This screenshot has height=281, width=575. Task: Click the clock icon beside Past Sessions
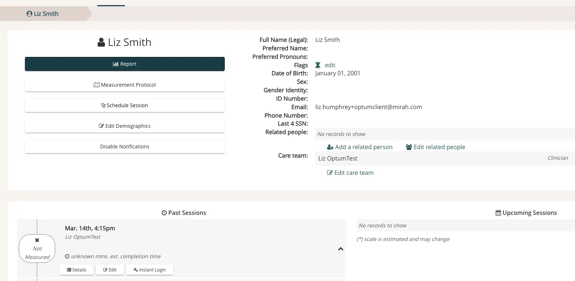[164, 212]
